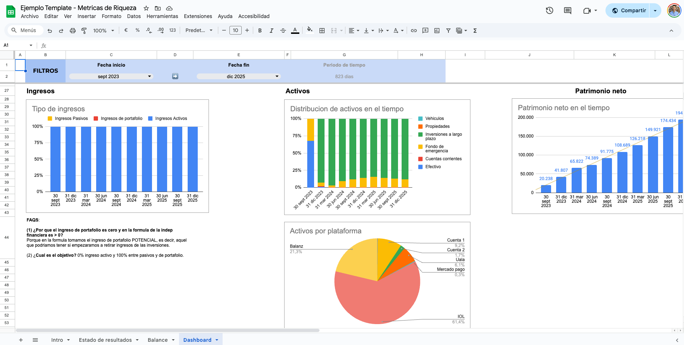This screenshot has width=684, height=345.
Task: Click the insert link icon
Action: point(414,31)
